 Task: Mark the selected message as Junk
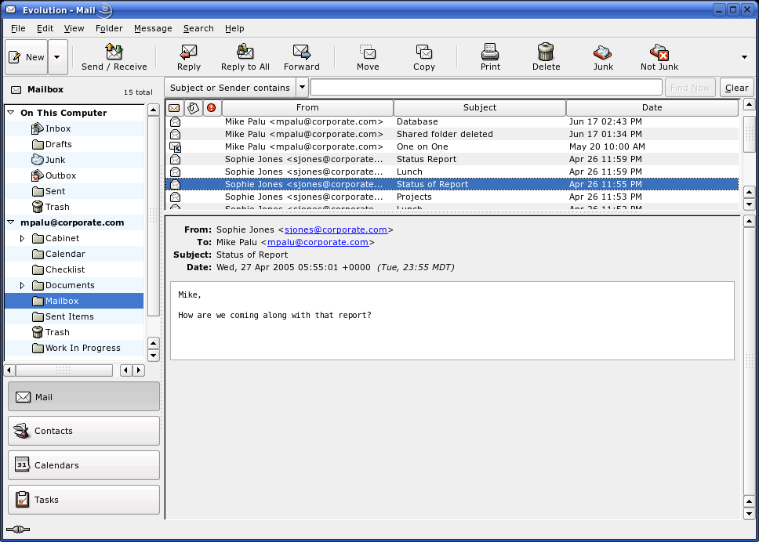[x=602, y=56]
